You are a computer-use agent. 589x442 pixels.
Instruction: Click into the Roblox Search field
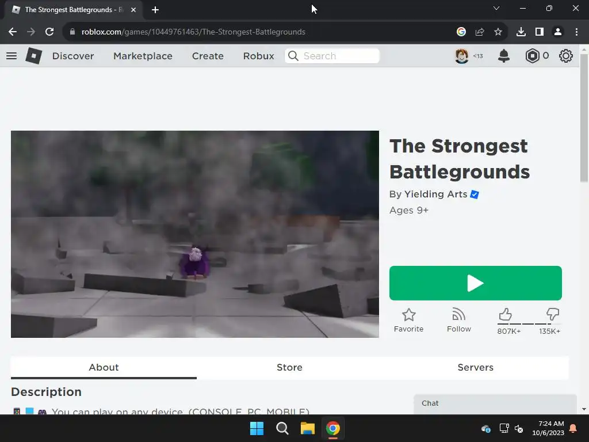332,56
